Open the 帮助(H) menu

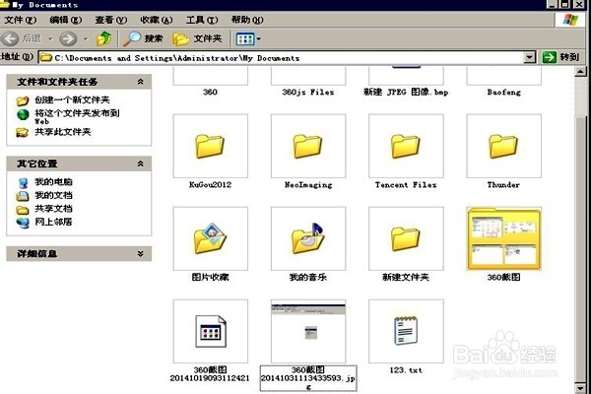(247, 20)
